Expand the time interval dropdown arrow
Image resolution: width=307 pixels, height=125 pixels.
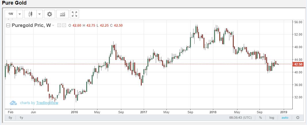click(20, 14)
